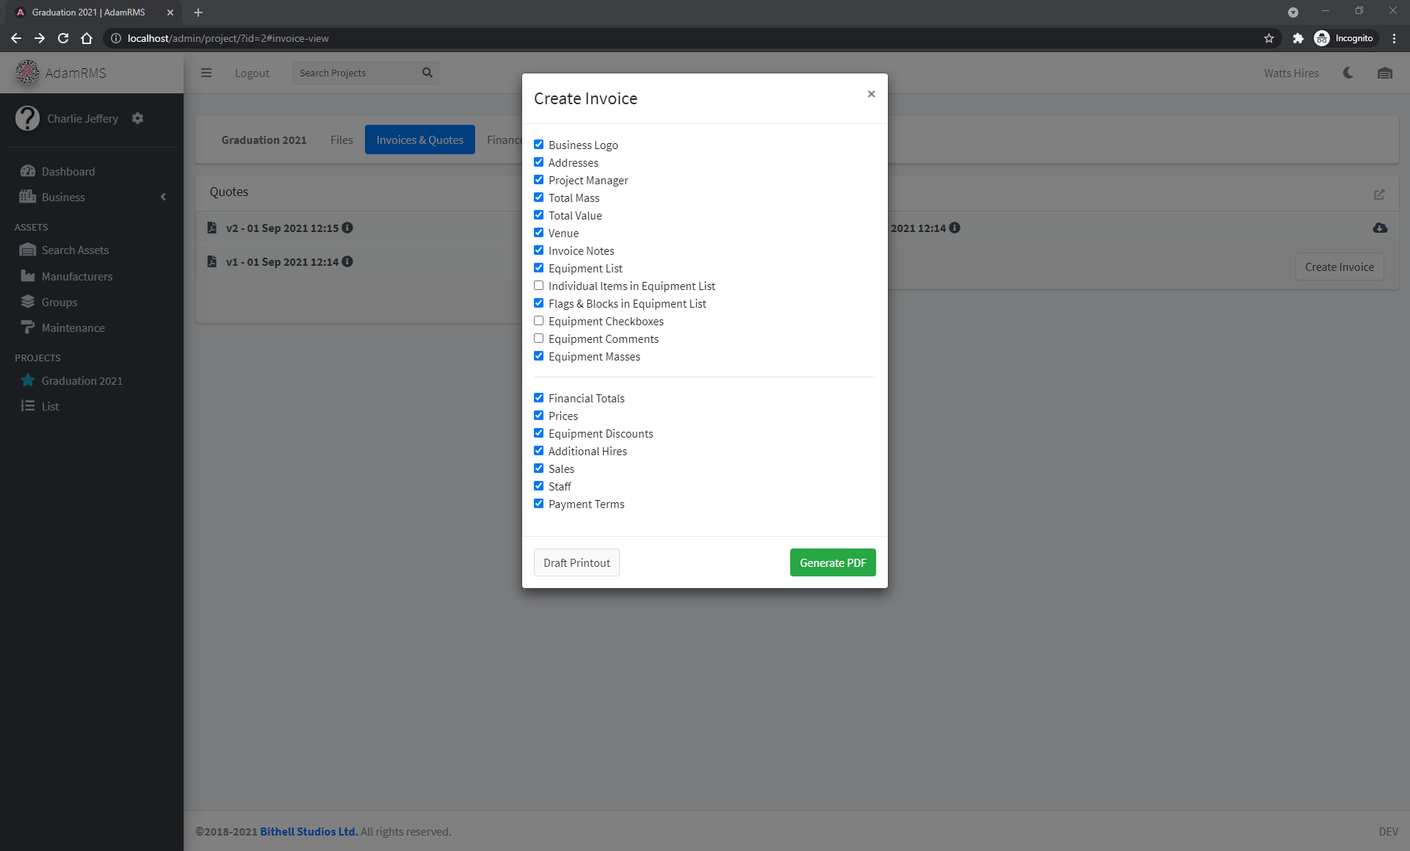Open the Manufacturers page
1410x851 pixels.
tap(76, 276)
